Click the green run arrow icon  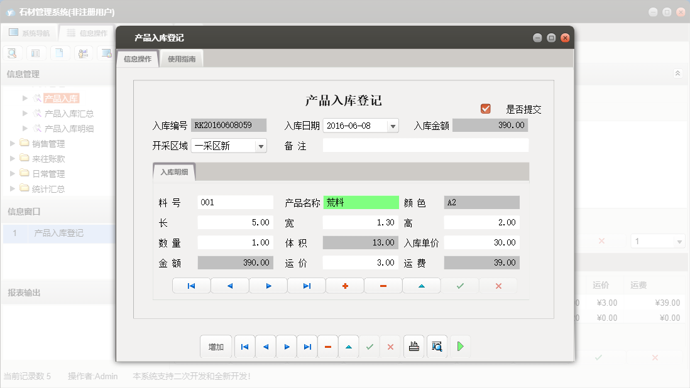point(459,346)
